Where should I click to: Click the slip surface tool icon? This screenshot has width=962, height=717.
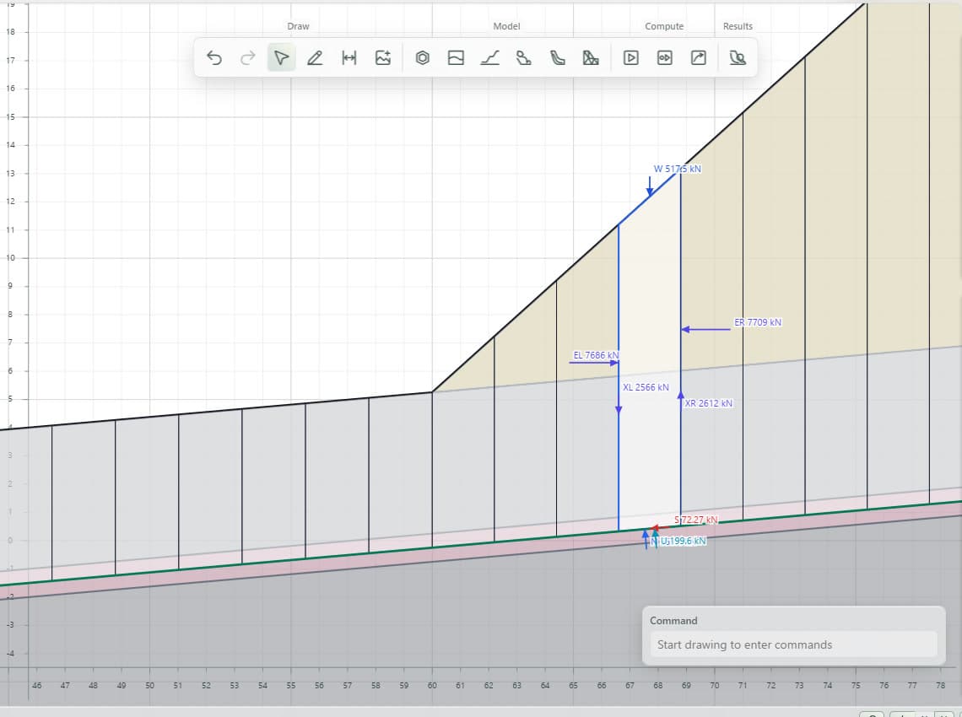point(557,57)
